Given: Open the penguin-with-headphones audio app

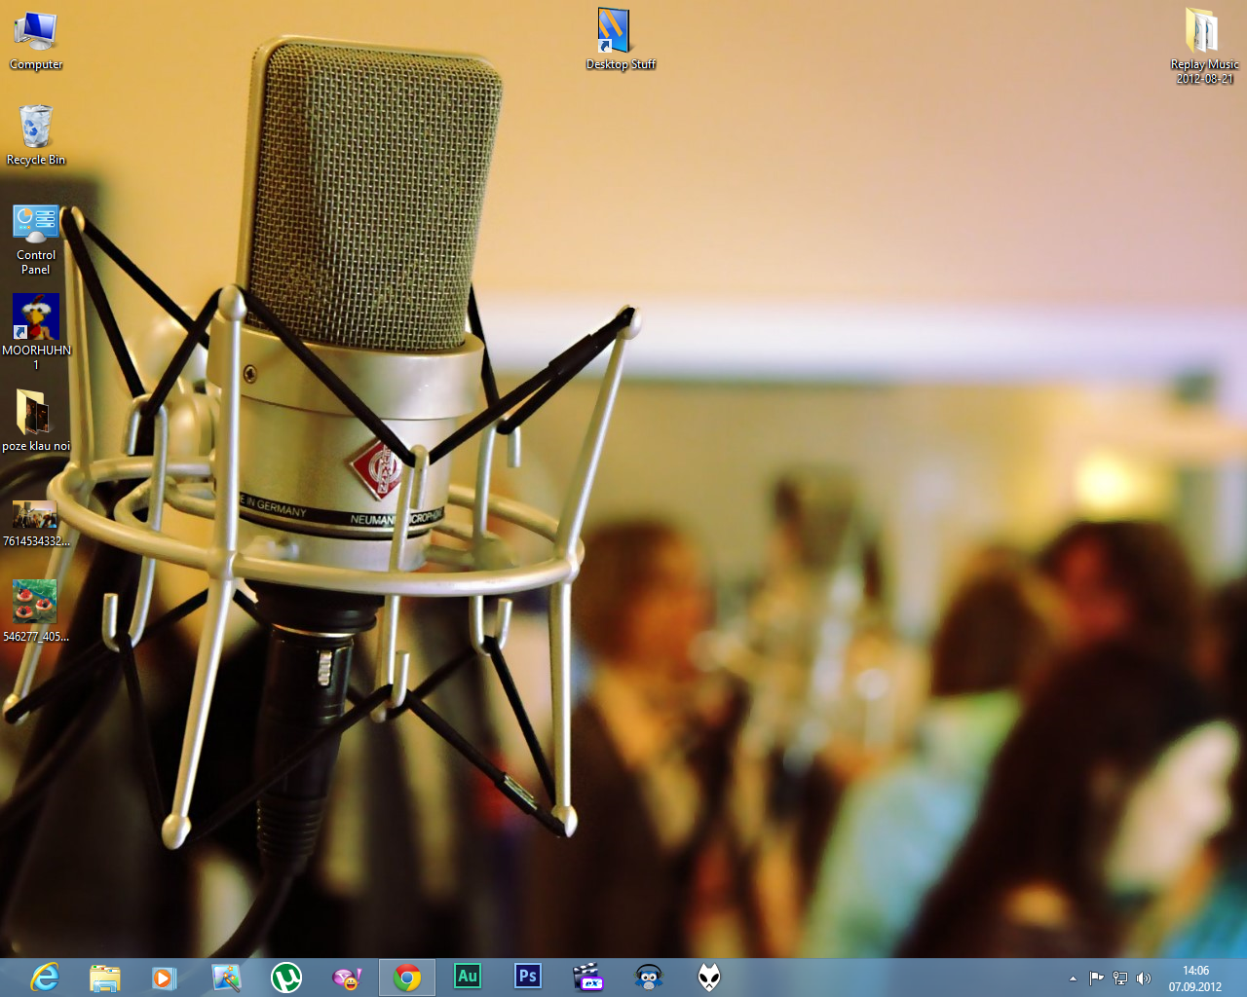Looking at the screenshot, I should pos(649,977).
